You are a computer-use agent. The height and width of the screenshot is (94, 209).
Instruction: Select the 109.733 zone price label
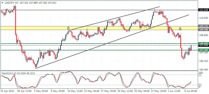pos(203,26)
